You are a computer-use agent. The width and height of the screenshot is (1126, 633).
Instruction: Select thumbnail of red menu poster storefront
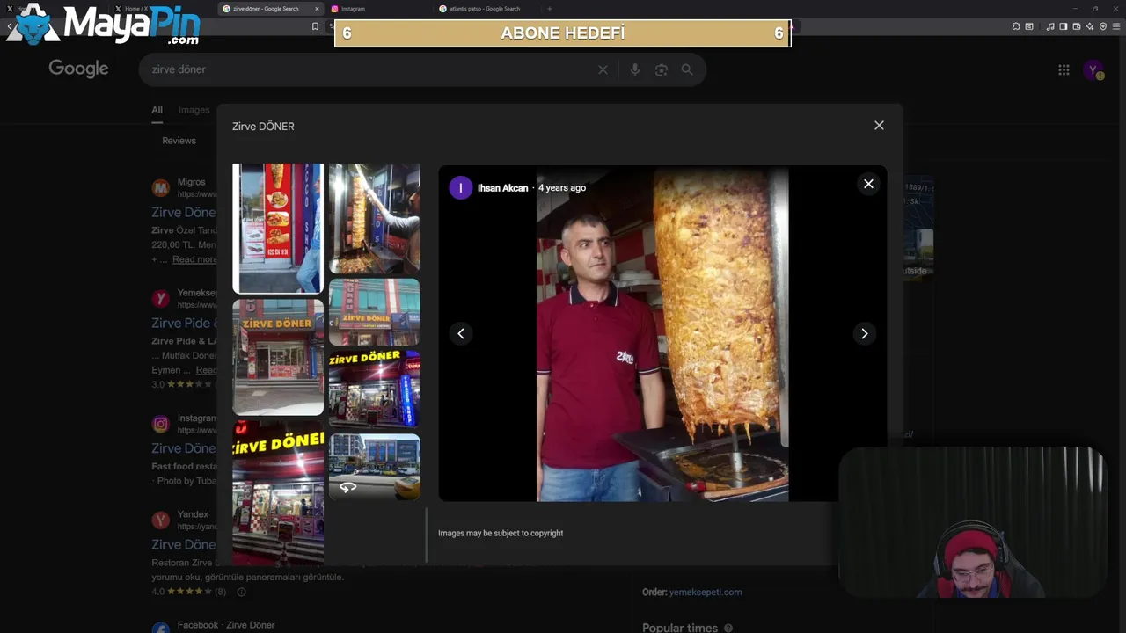[278, 228]
